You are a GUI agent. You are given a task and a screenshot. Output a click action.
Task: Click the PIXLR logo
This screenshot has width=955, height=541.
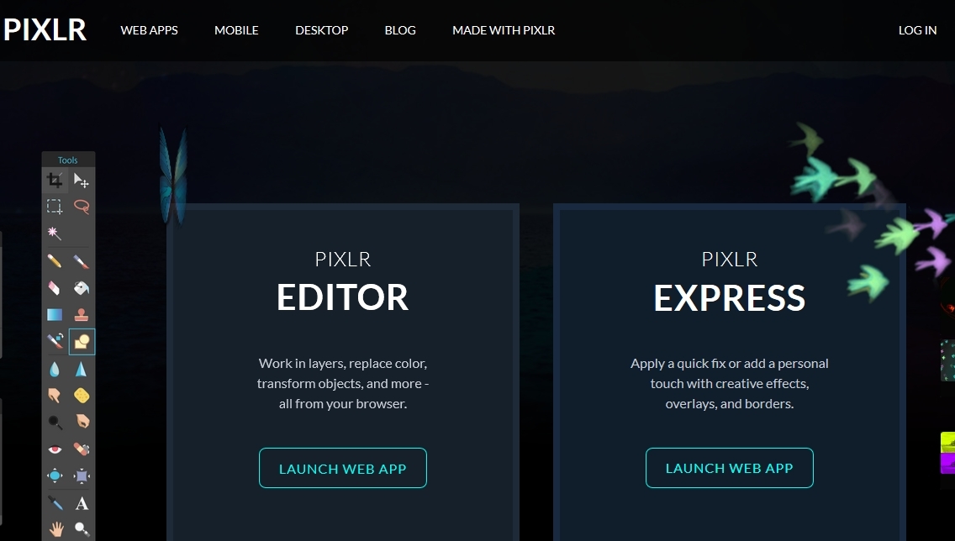tap(45, 29)
